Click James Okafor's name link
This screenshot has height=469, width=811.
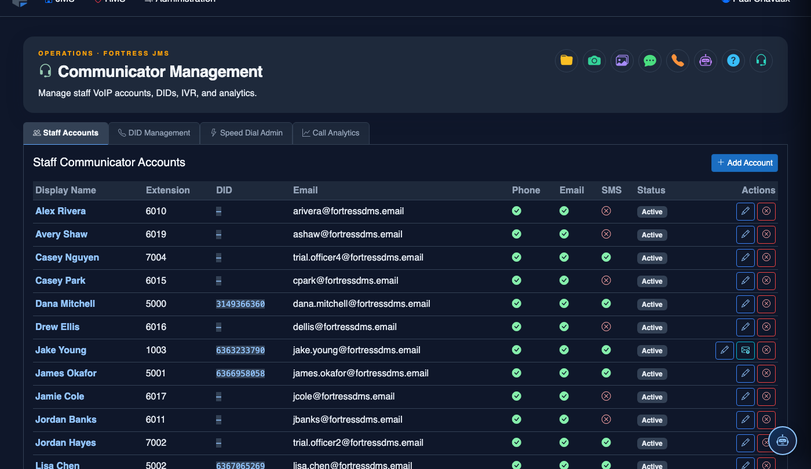pos(66,373)
